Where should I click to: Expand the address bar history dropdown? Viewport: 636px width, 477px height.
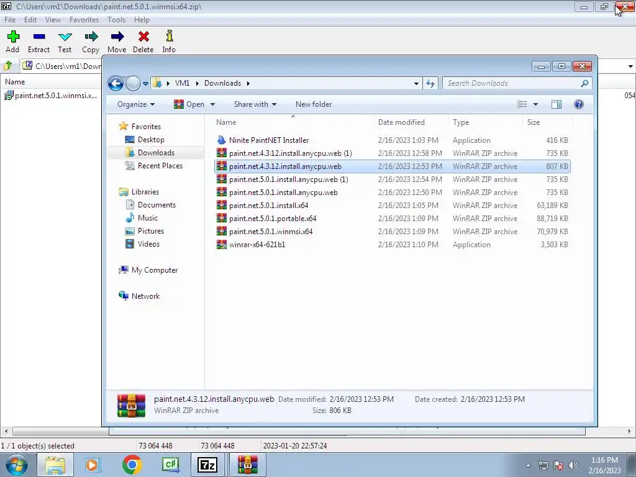coord(416,84)
